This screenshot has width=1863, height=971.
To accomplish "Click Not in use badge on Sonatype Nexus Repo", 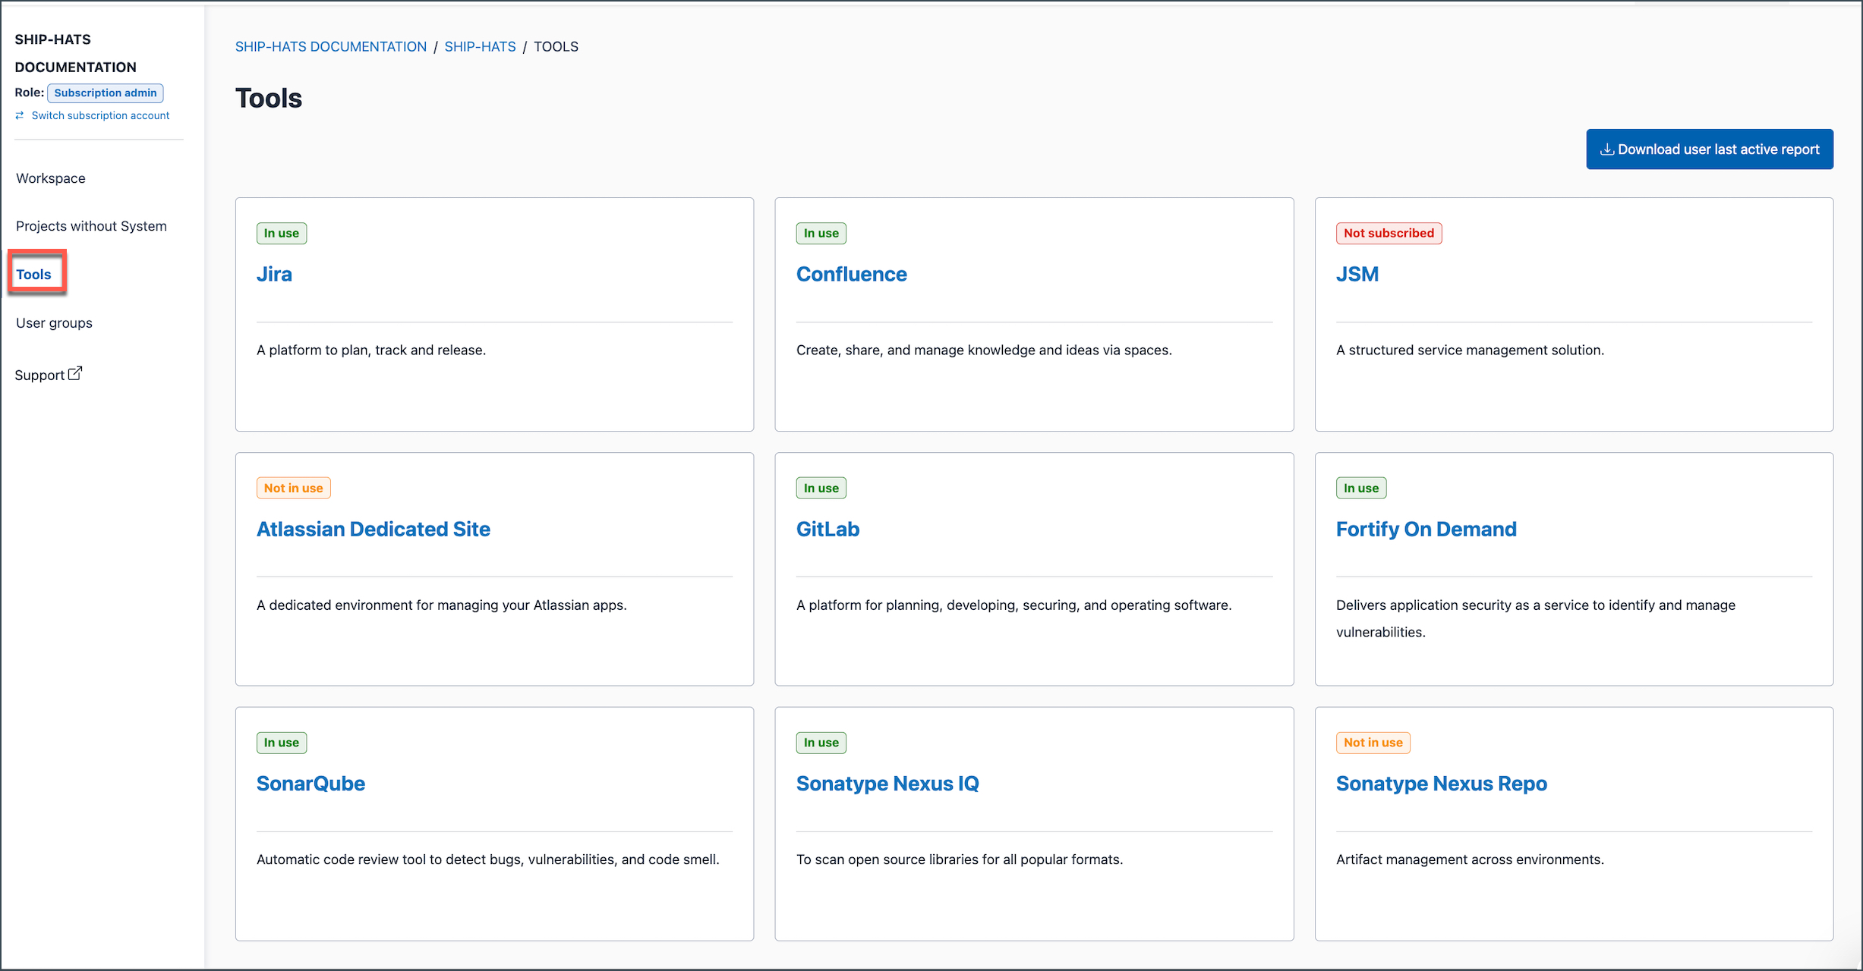I will click(x=1373, y=743).
